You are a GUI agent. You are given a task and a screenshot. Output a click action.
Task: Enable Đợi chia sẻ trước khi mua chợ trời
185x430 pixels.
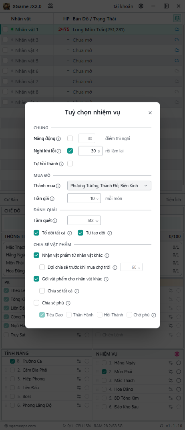point(42,267)
